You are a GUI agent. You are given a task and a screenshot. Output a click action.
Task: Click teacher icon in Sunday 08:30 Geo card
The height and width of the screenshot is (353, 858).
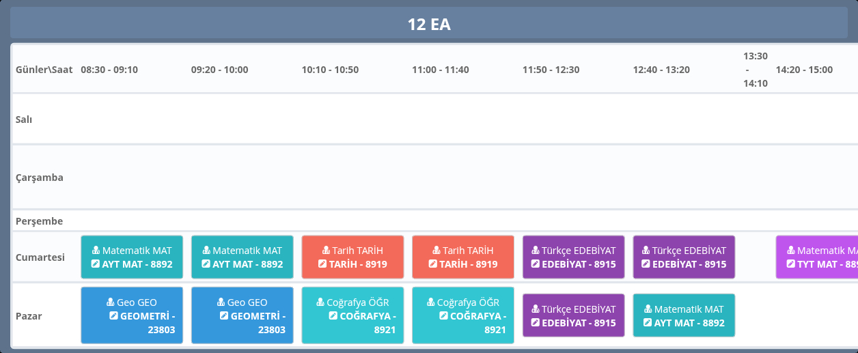[x=111, y=302]
